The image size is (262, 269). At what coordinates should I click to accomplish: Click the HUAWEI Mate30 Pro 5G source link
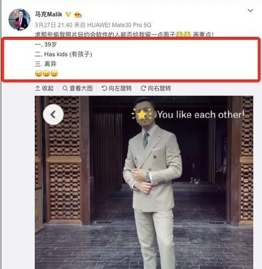pos(119,25)
